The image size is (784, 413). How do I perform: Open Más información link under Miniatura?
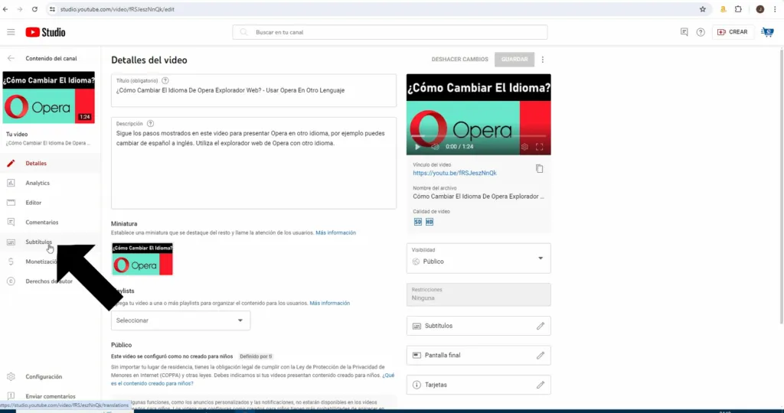coord(335,233)
